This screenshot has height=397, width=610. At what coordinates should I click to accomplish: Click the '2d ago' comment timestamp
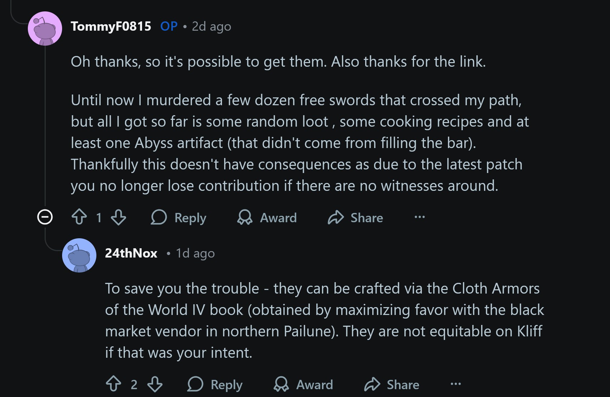point(212,26)
